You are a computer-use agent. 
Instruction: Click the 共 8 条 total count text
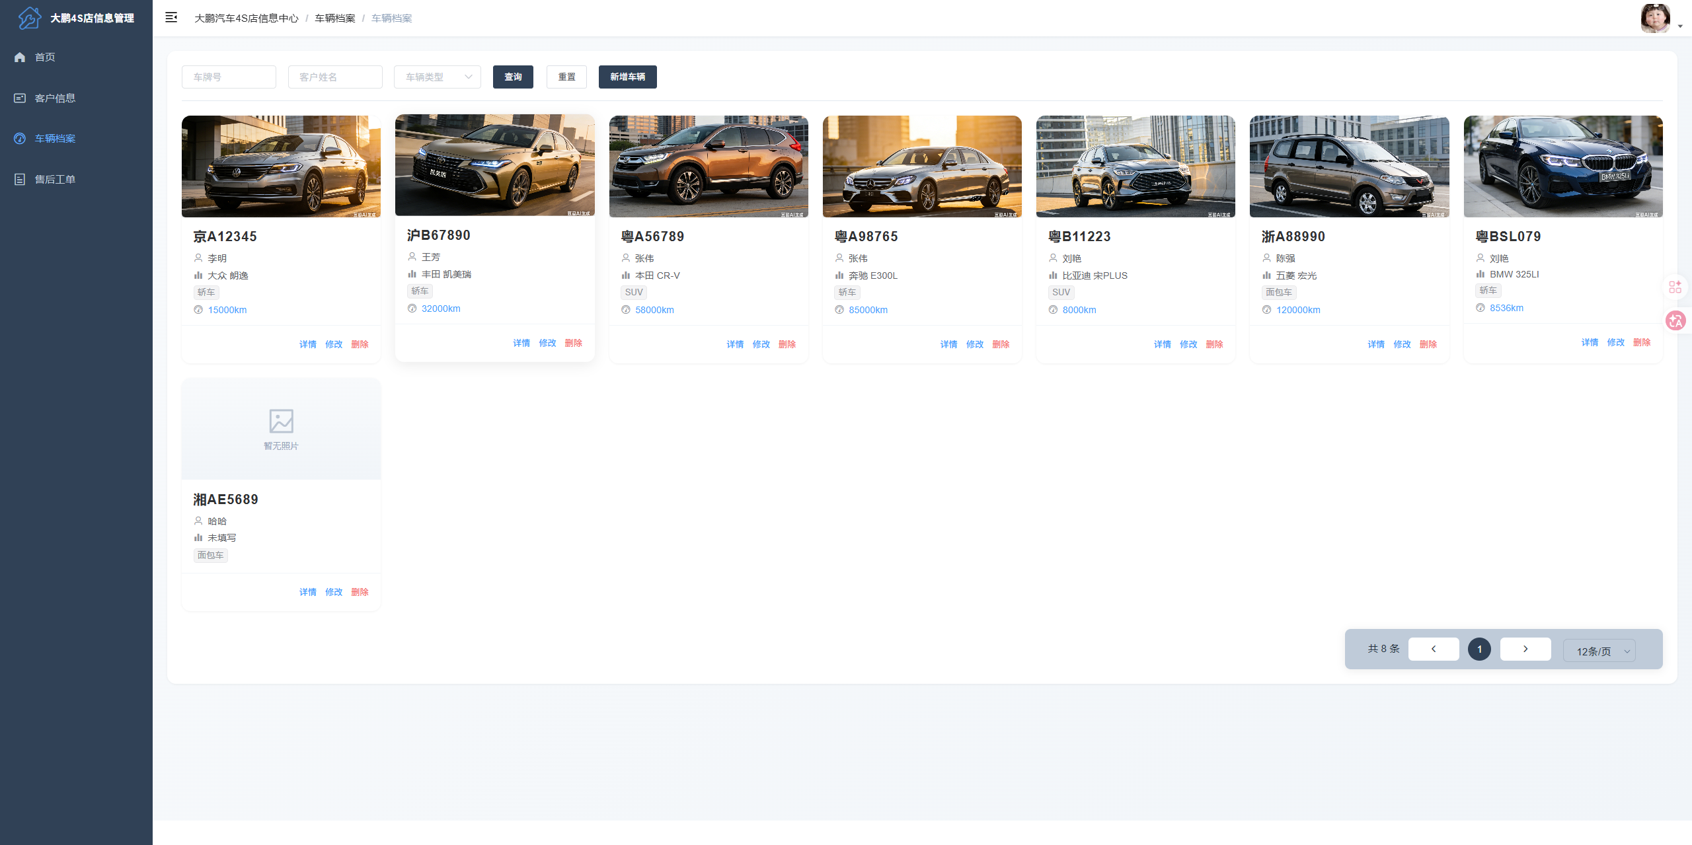[1383, 649]
